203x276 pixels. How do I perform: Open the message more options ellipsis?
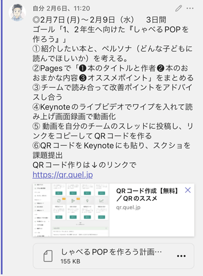pos(190,8)
